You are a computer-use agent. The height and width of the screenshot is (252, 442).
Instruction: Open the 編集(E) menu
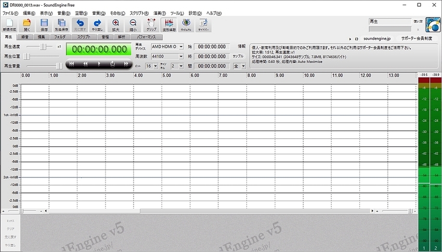[x=29, y=13]
